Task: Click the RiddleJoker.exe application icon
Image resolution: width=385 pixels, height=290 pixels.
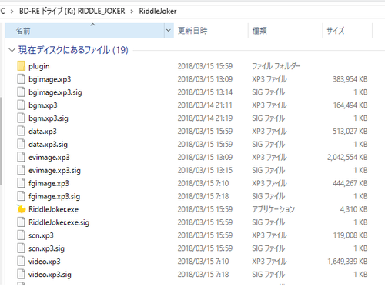Action: [22, 209]
